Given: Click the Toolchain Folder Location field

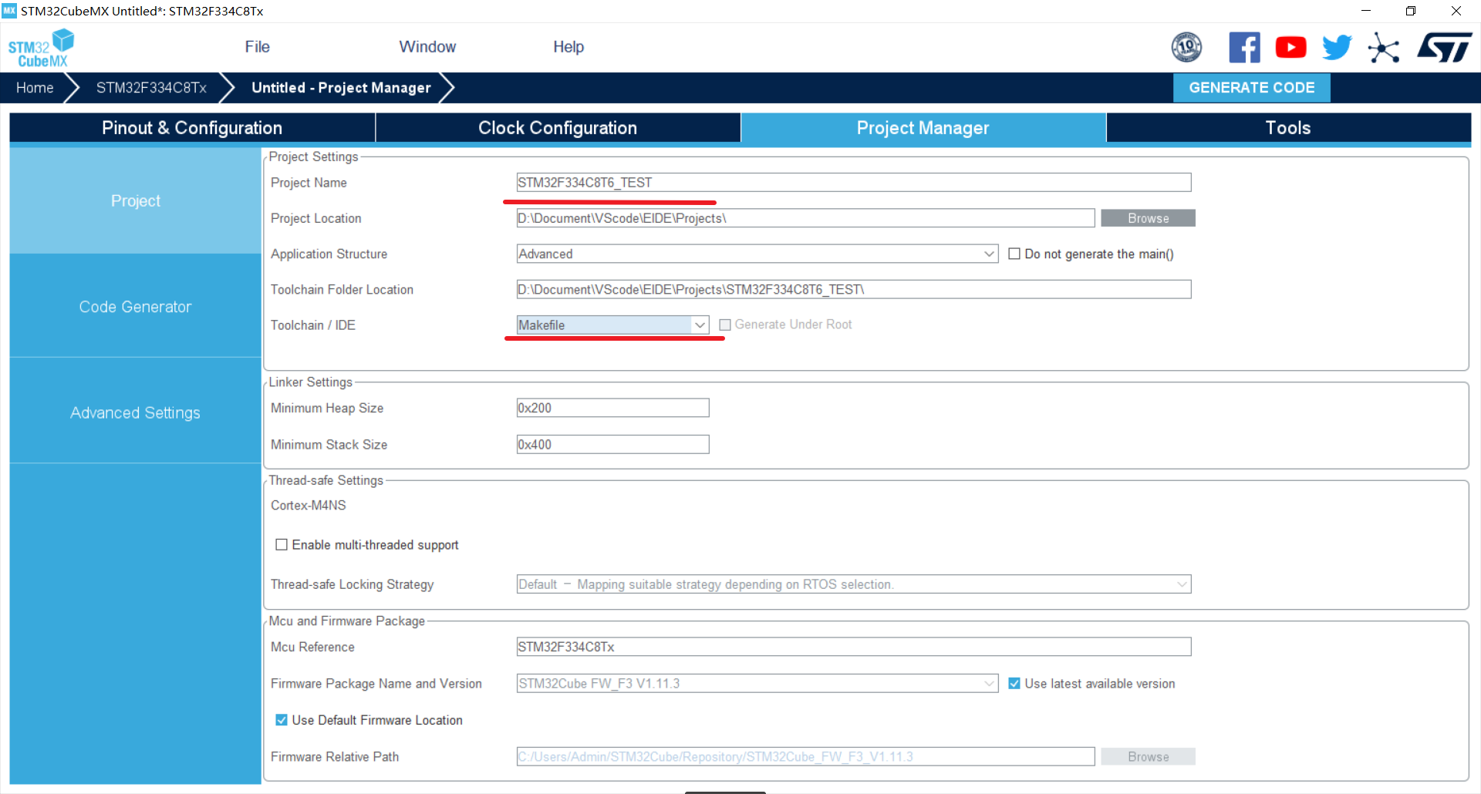Looking at the screenshot, I should coord(854,289).
